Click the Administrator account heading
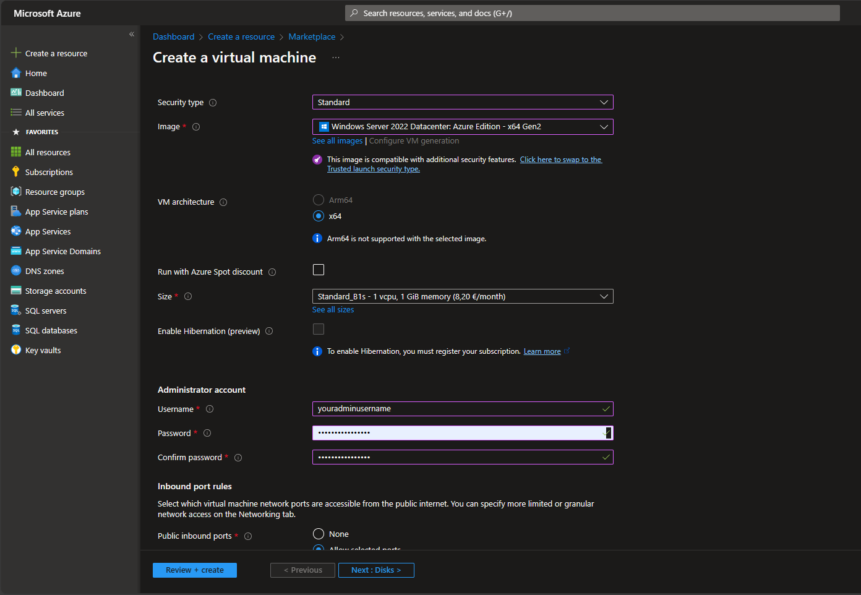Screen dimensions: 861x595 click(202, 390)
